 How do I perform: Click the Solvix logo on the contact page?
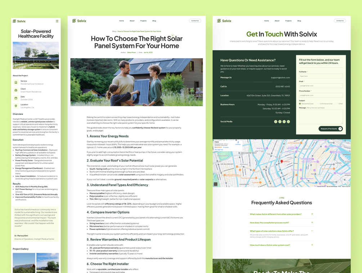pyautogui.click(x=224, y=21)
